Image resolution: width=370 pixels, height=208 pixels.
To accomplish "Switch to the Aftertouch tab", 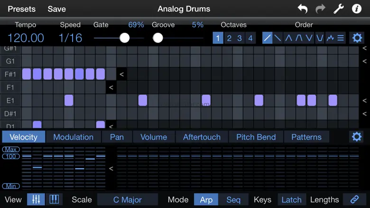I will click(x=202, y=137).
